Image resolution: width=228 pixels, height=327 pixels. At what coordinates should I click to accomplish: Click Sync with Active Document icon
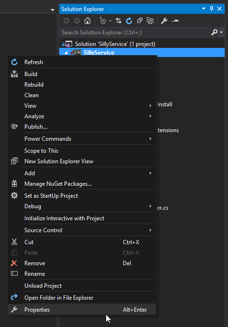pyautogui.click(x=119, y=21)
